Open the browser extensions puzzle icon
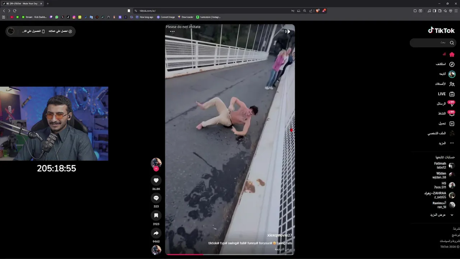The width and height of the screenshot is (460, 259). [415, 11]
